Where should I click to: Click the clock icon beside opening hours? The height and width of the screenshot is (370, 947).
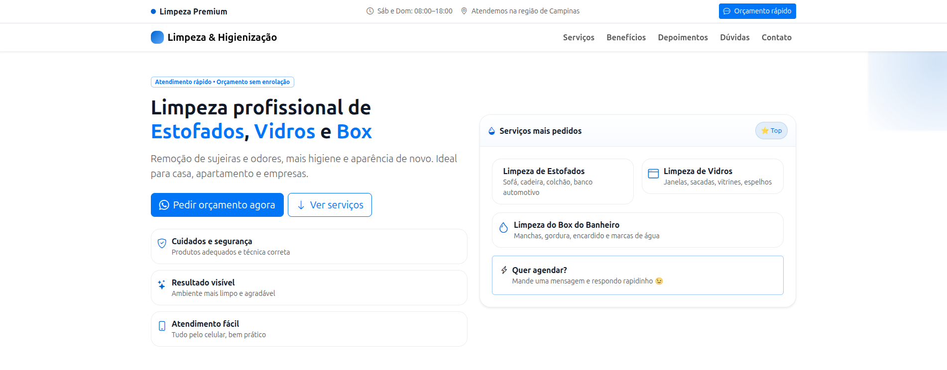click(370, 11)
